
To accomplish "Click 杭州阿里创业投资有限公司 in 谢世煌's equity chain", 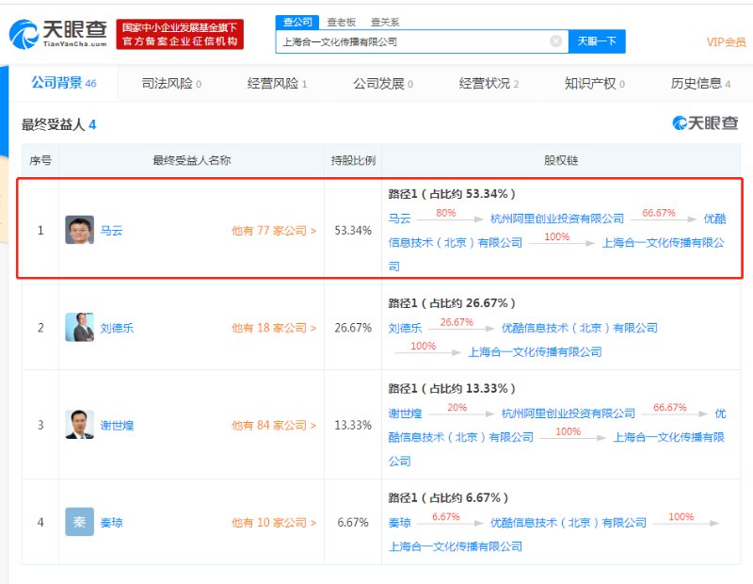I will click(569, 414).
